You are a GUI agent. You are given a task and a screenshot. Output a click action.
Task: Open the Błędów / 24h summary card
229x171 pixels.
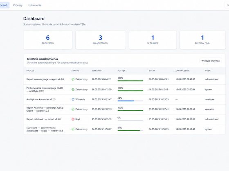point(202,40)
